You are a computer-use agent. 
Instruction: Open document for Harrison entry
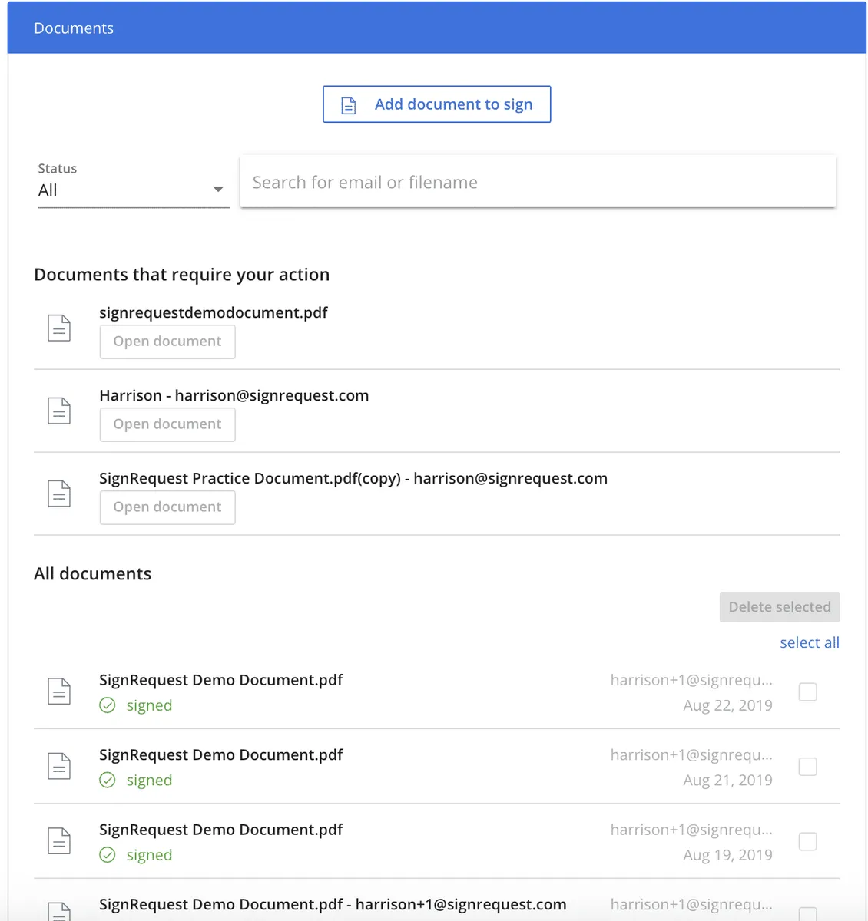[167, 424]
